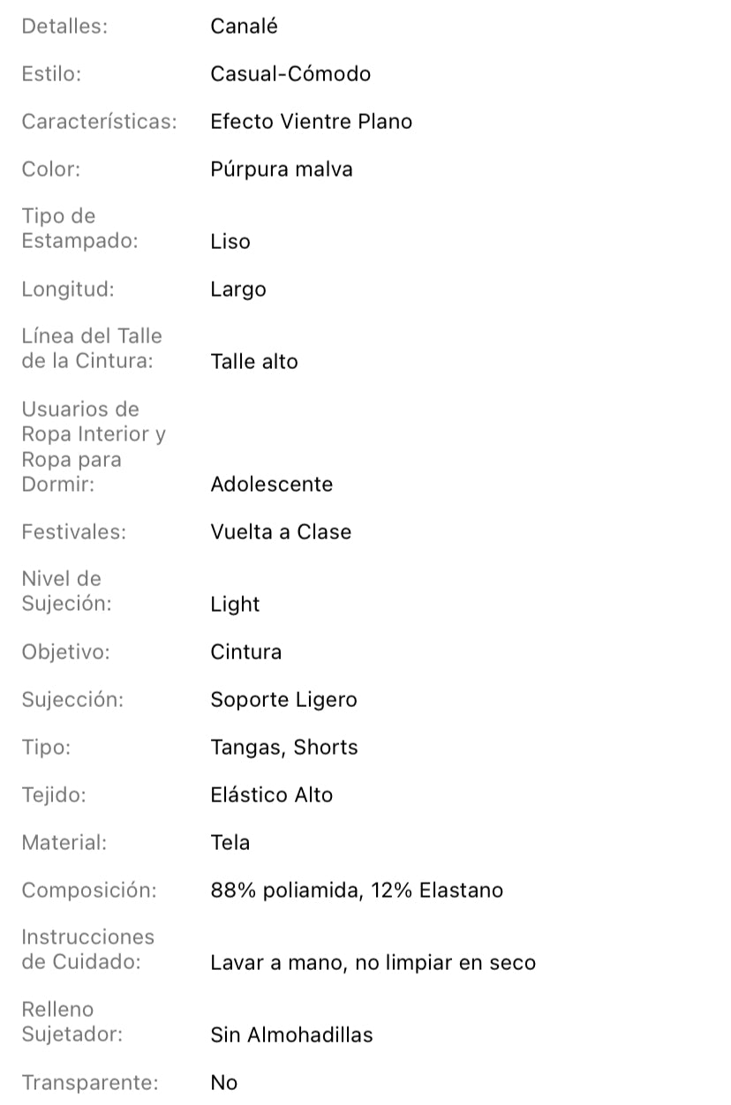Viewport: 731px width, 1105px height.
Task: Tap the 'Tangas, Shorts' type value
Action: point(283,748)
